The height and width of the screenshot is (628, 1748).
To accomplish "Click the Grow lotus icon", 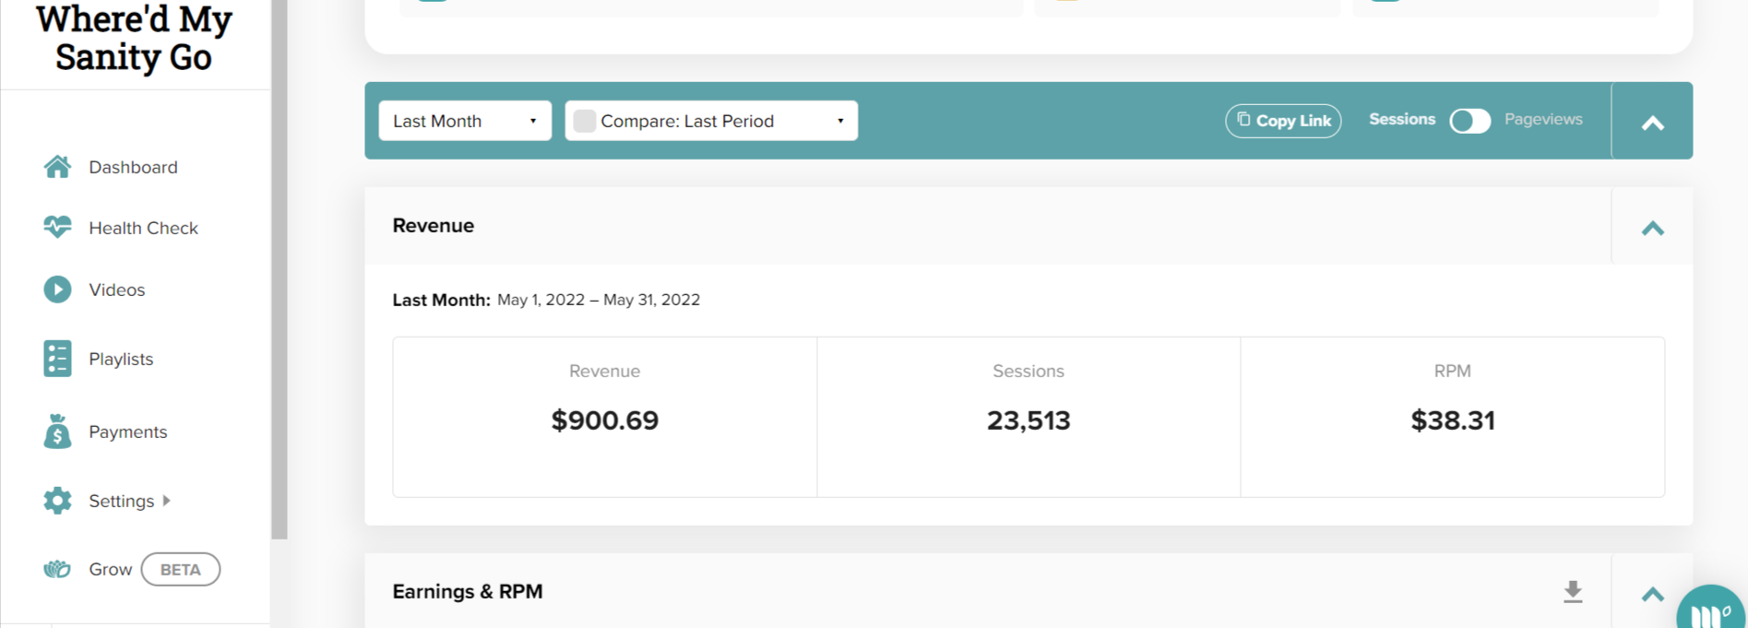I will pyautogui.click(x=57, y=569).
